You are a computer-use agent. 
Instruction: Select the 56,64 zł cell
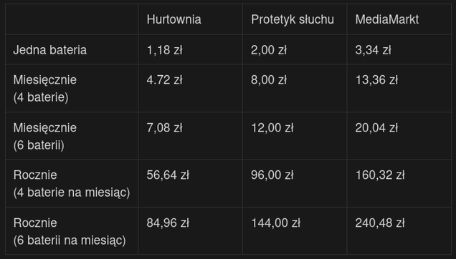(x=168, y=175)
